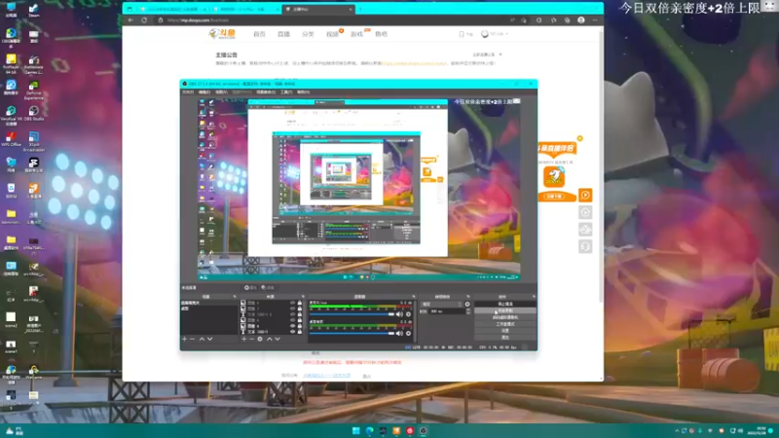
Task: Open the browser settings and more menu
Action: tap(595, 20)
